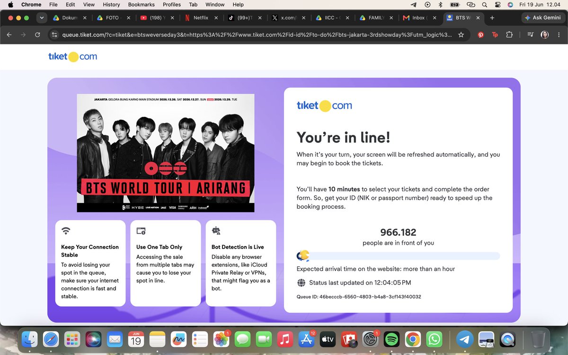Click the browser tab icon on One Tab card
568x355 pixels.
click(x=141, y=231)
